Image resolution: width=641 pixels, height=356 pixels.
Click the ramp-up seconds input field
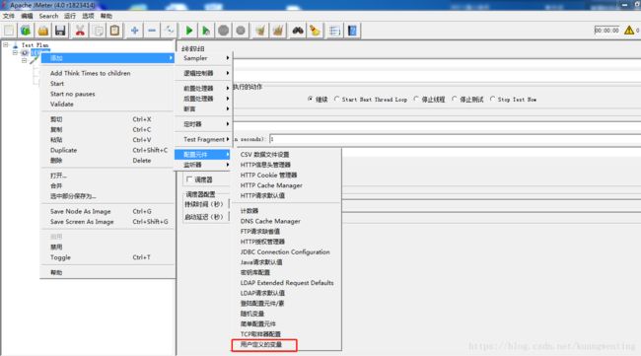point(455,139)
